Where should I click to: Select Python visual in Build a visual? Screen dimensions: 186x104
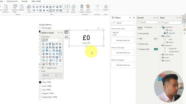(x=43, y=60)
